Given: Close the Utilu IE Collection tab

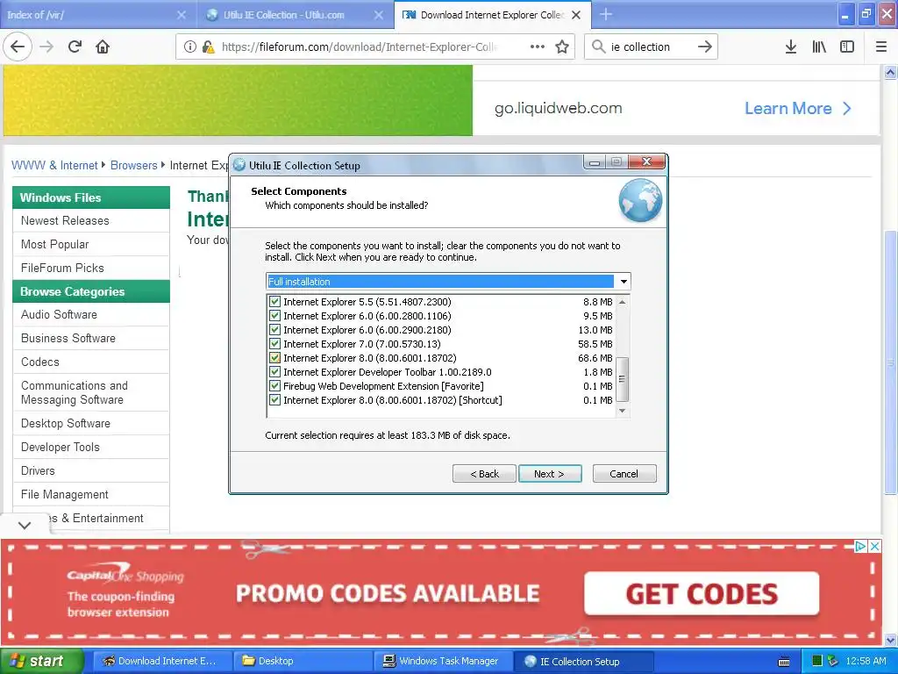Looking at the screenshot, I should pyautogui.click(x=379, y=15).
